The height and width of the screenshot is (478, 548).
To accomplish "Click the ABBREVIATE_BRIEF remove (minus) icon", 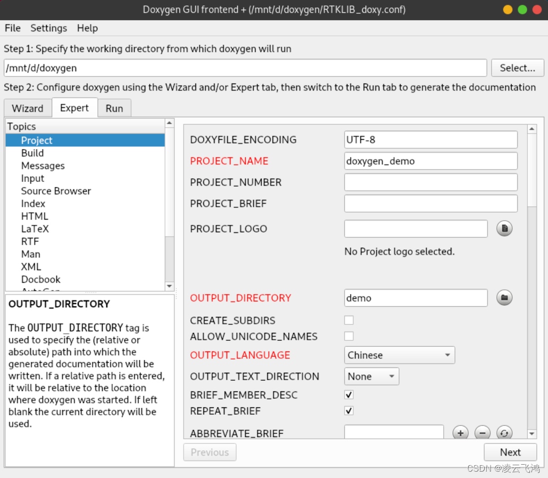I will [x=482, y=433].
